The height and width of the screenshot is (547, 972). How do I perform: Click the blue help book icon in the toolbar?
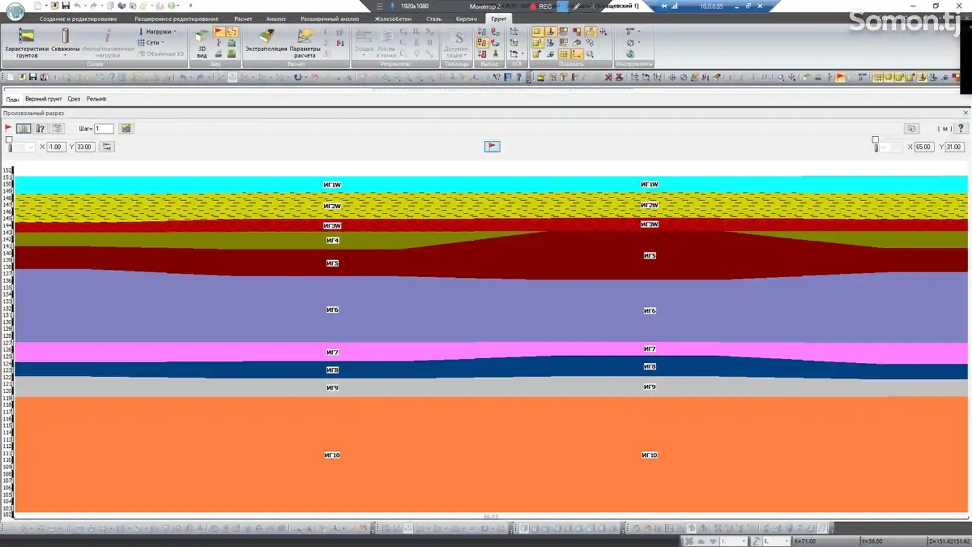tap(508, 77)
